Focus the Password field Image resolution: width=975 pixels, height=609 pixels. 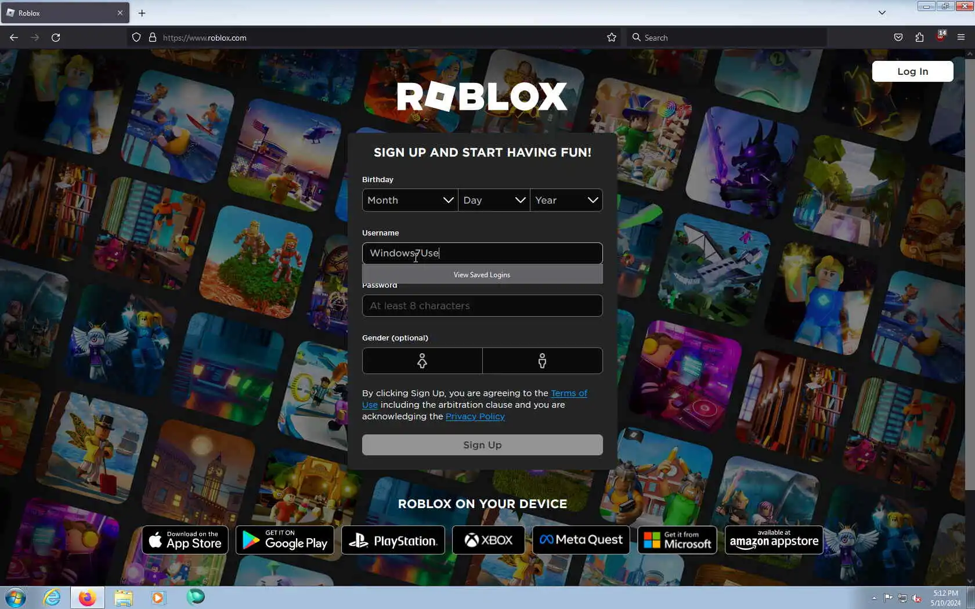[x=482, y=306]
